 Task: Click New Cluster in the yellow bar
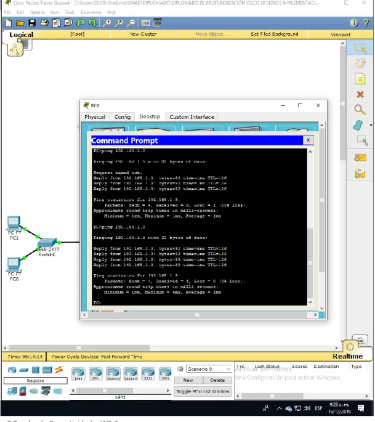click(143, 34)
